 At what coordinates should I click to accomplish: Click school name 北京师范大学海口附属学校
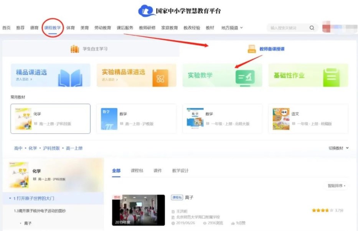point(198,217)
